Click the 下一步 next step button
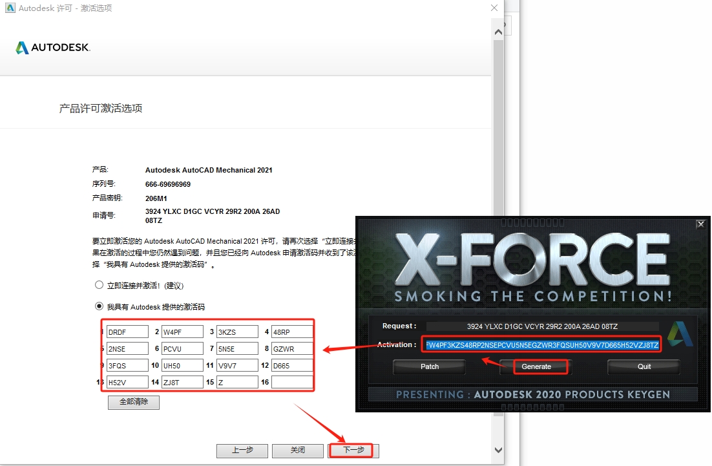Screen dimensions: 712x466 (x=353, y=450)
